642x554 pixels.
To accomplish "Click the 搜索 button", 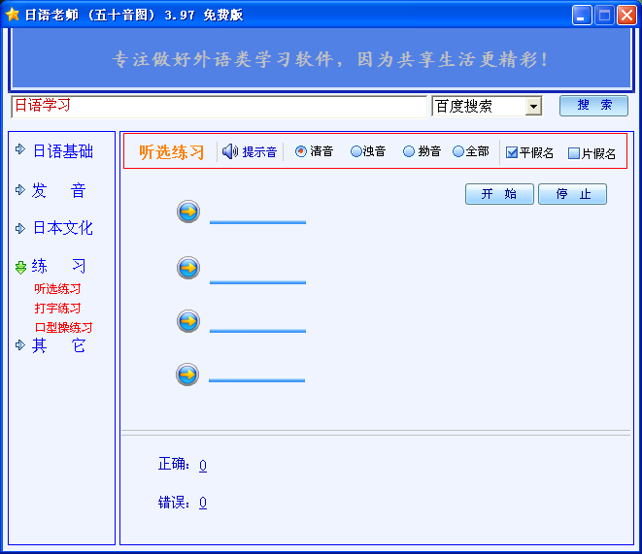I will (x=593, y=106).
